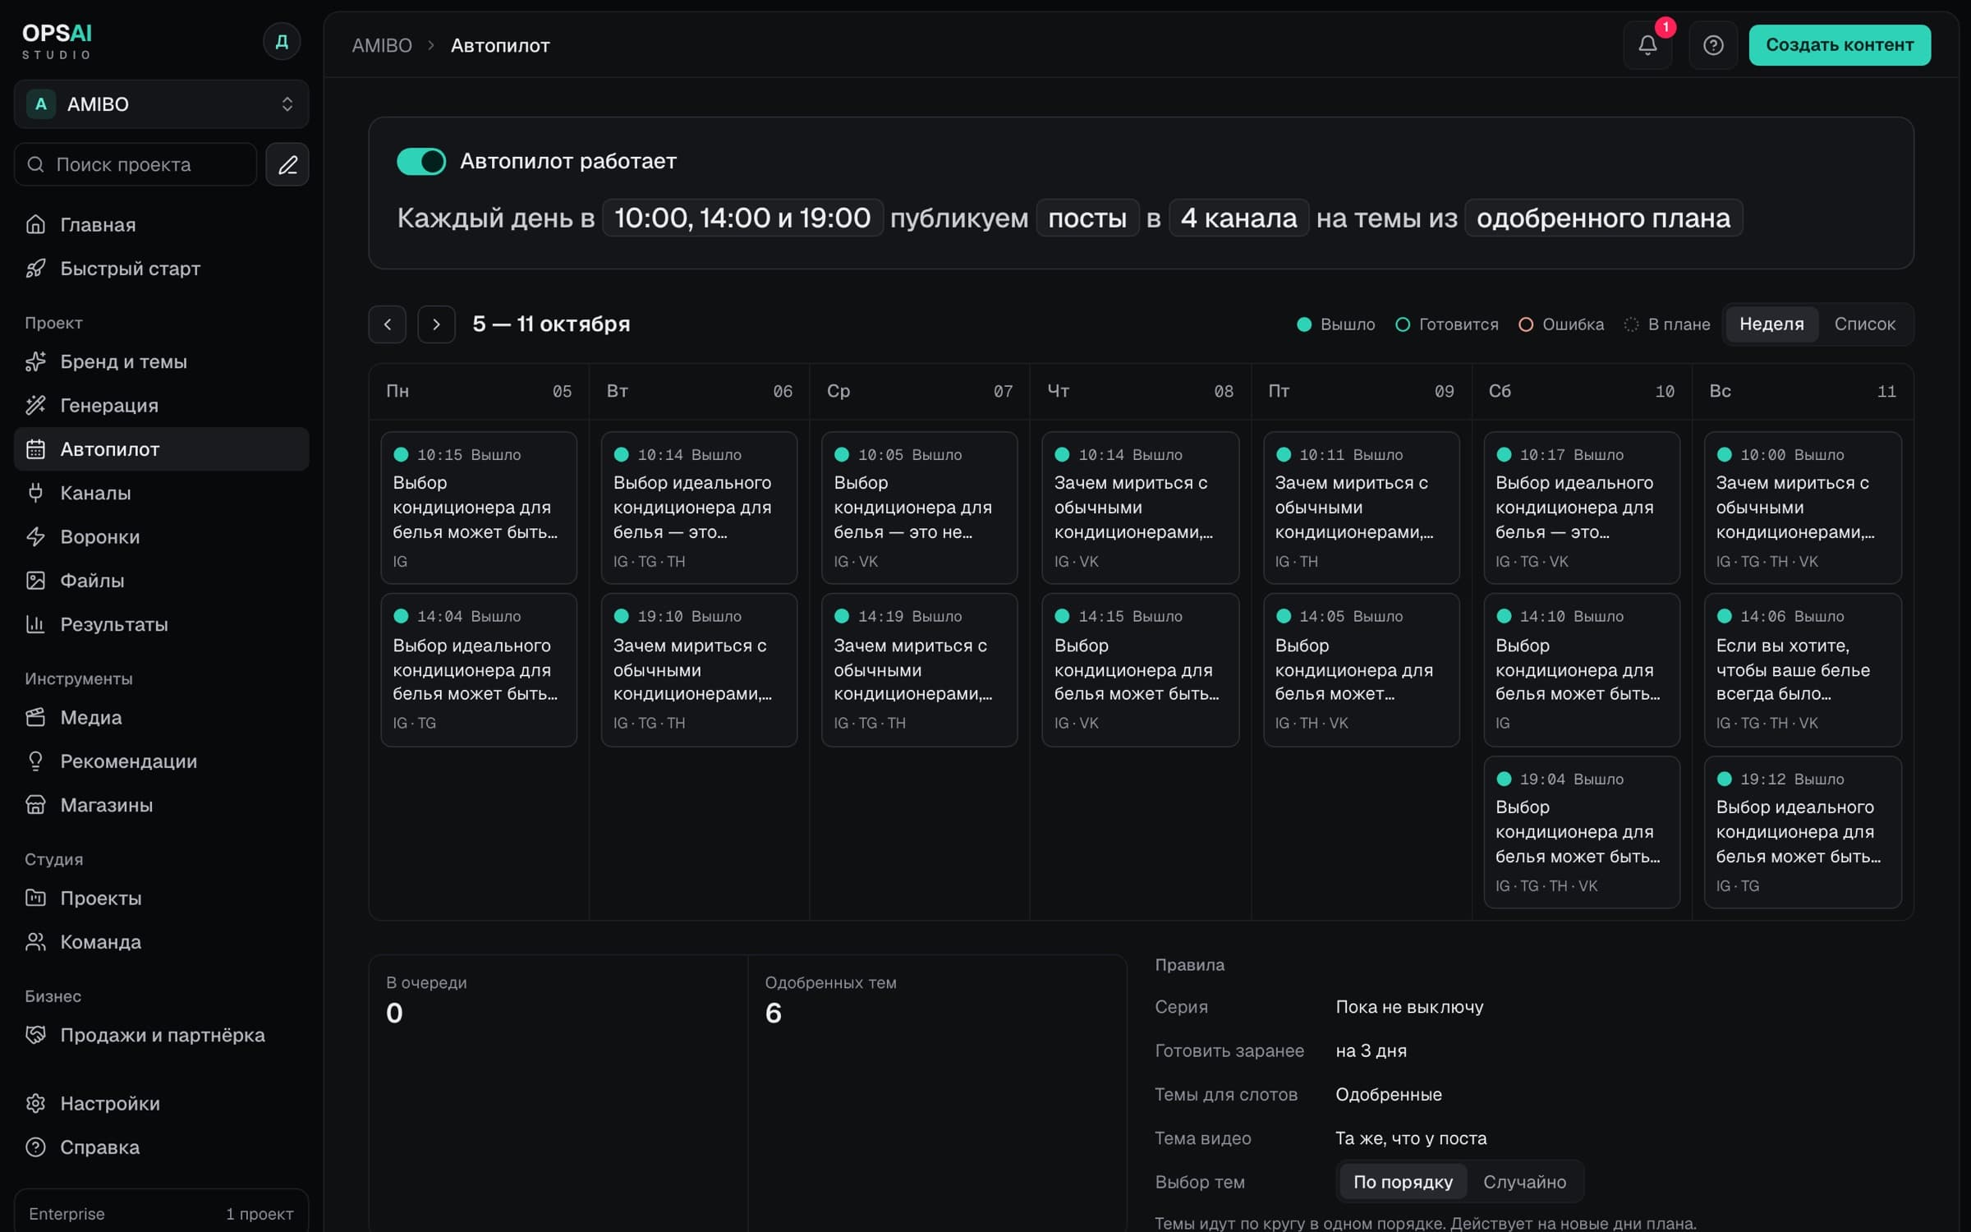The width and height of the screenshot is (1971, 1232).
Task: Click the rocket icon for Быстрый старт
Action: [35, 269]
